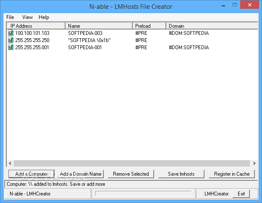The width and height of the screenshot is (262, 203).
Task: Click the icon beside 255.255.255.250
Action: (x=10, y=40)
